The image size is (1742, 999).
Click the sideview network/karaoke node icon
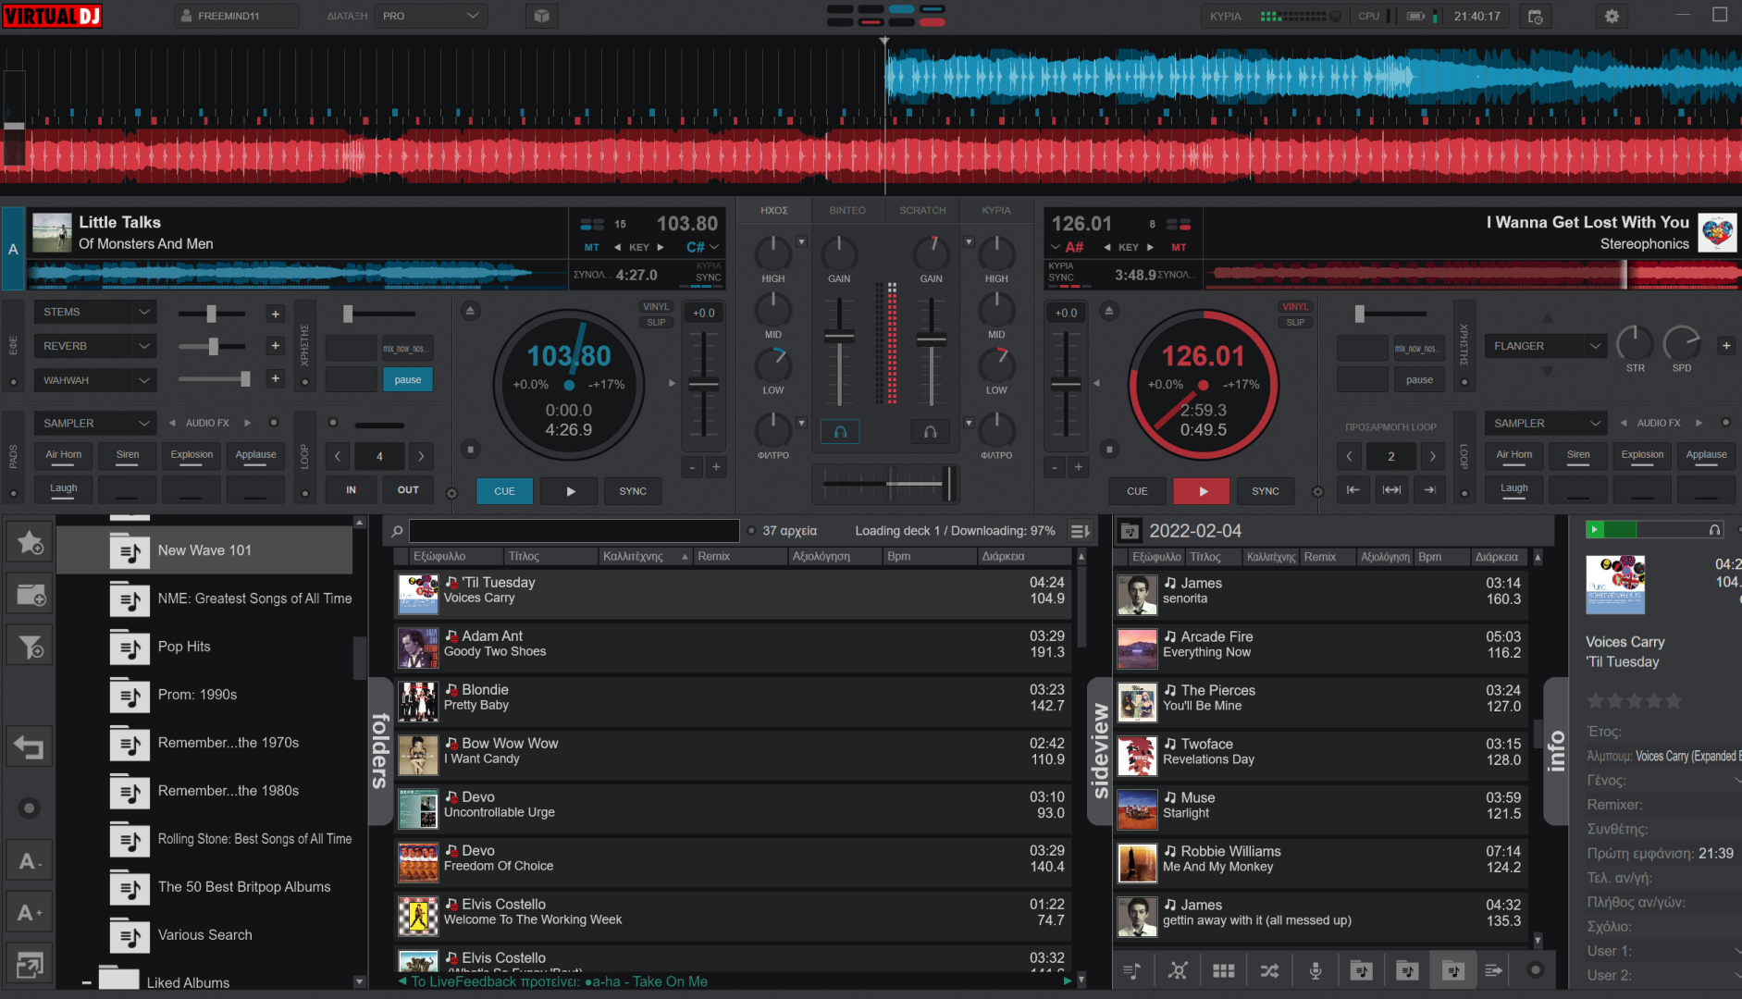(1178, 970)
